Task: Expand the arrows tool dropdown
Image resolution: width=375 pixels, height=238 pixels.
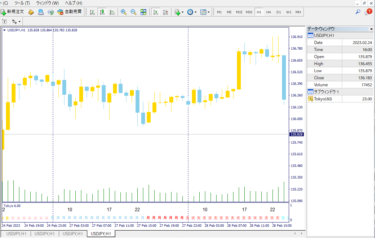Action: click(20, 22)
